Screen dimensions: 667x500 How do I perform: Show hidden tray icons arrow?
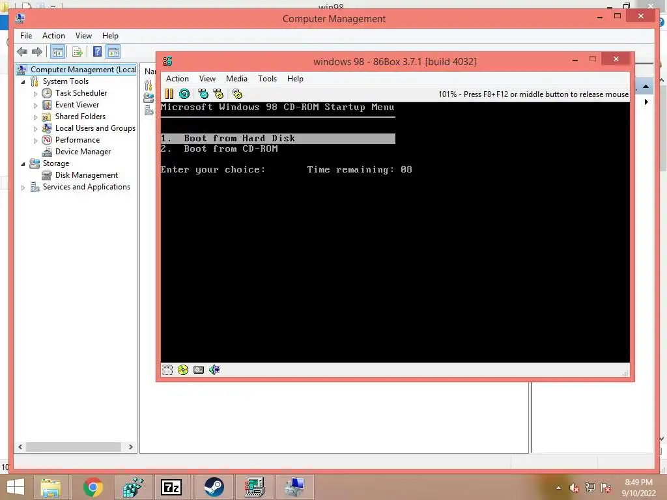[558, 488]
